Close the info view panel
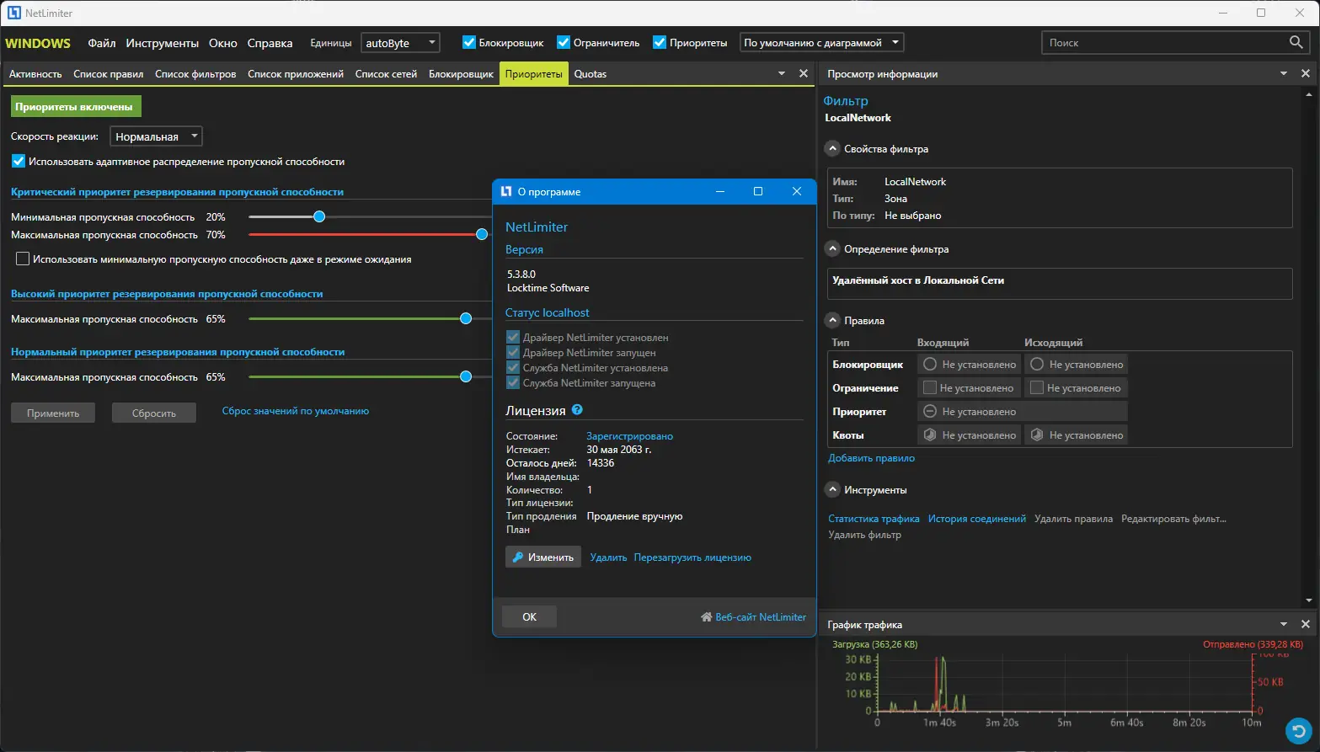The width and height of the screenshot is (1320, 752). click(1305, 74)
